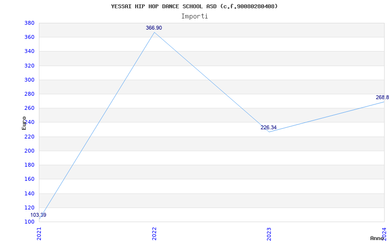Viewport: 389px width, 243px height.
Task: Click the Importi subtitle
Action: click(194, 17)
